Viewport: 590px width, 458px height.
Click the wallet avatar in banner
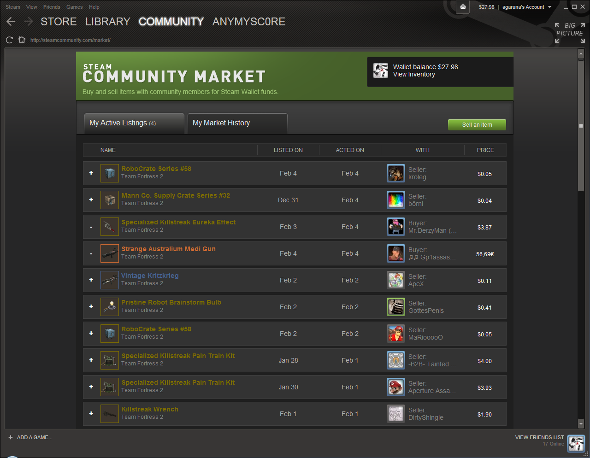[x=381, y=70]
